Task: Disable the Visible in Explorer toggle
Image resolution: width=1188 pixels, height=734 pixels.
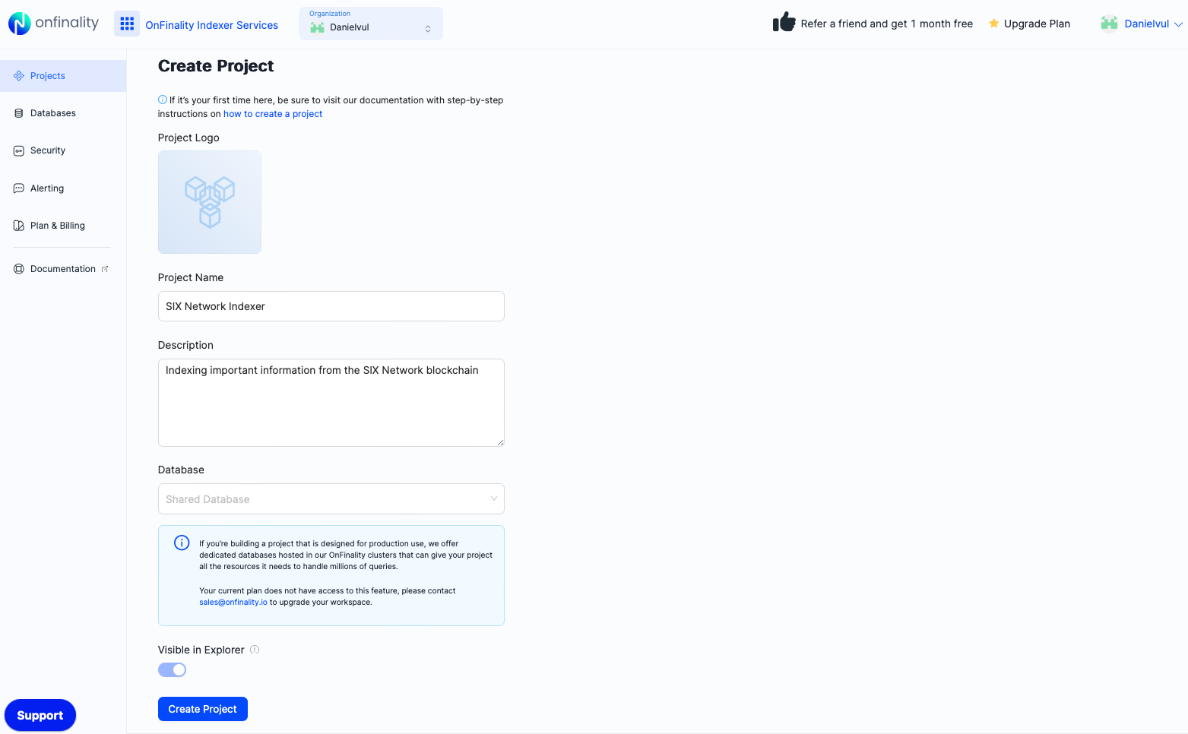Action: tap(172, 669)
